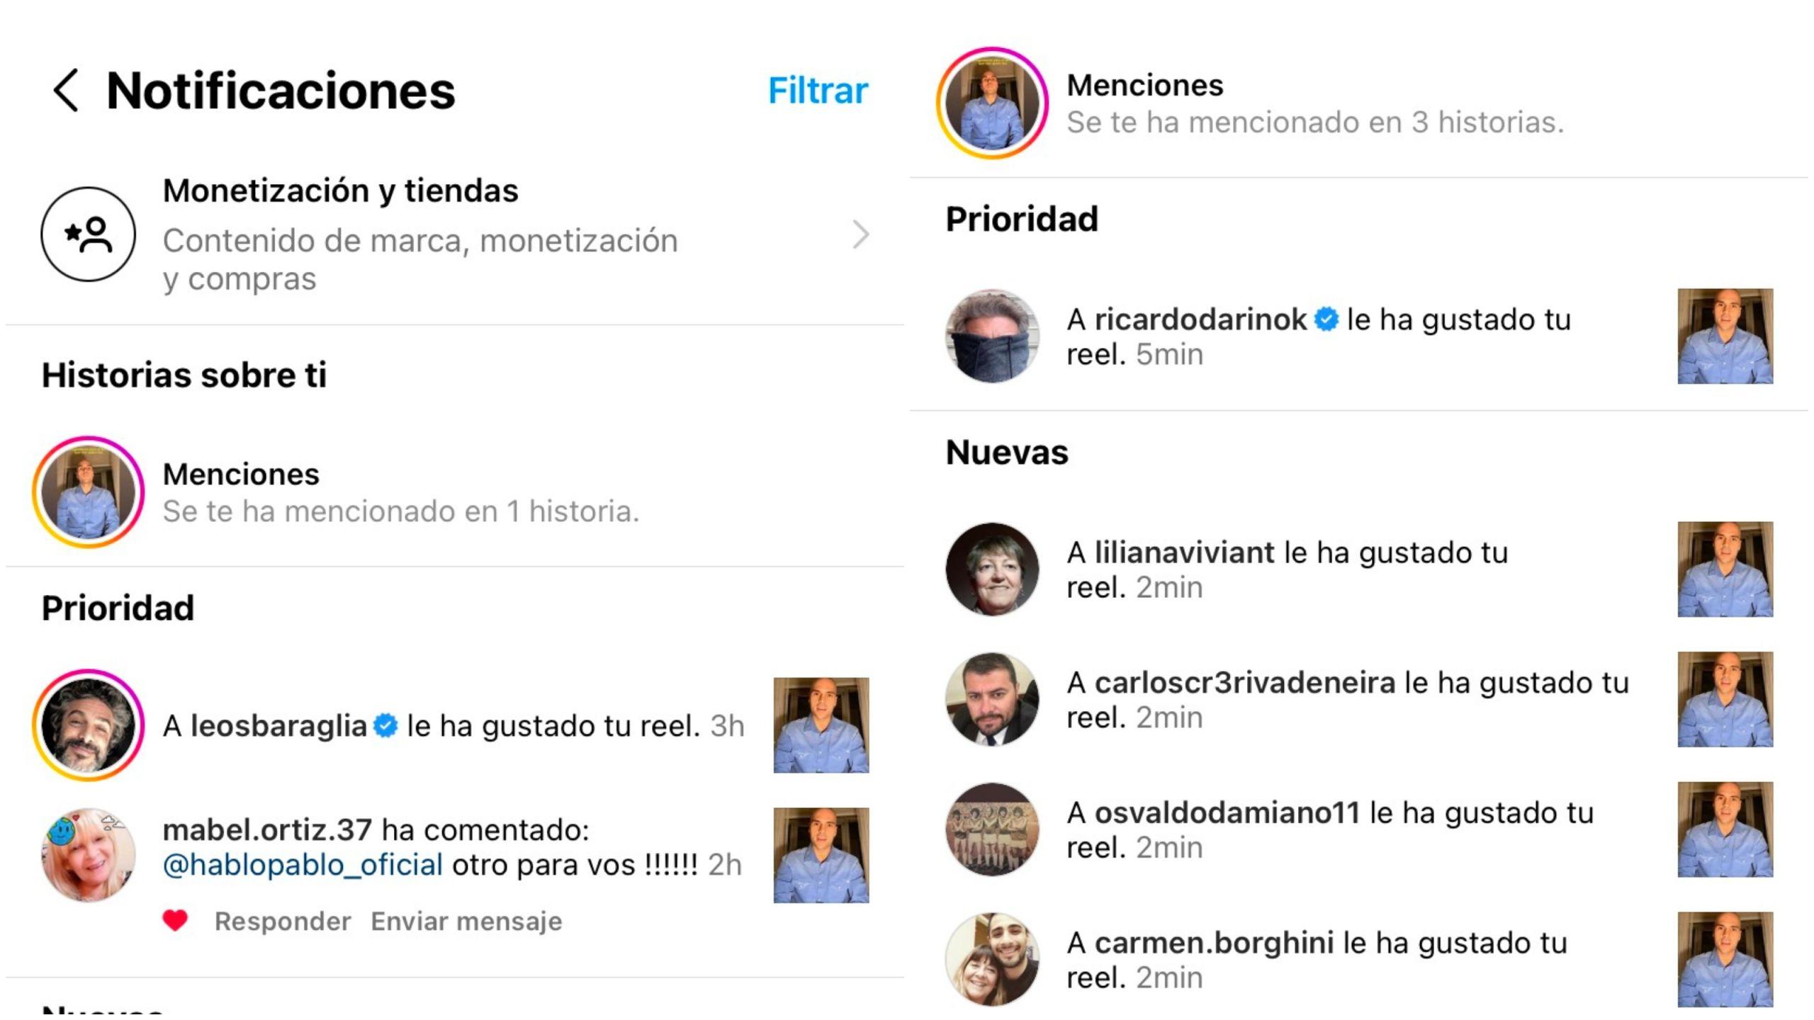Viewport: 1814px width, 1020px height.
Task: Open lilianaviviant's profile avatar
Action: click(992, 569)
